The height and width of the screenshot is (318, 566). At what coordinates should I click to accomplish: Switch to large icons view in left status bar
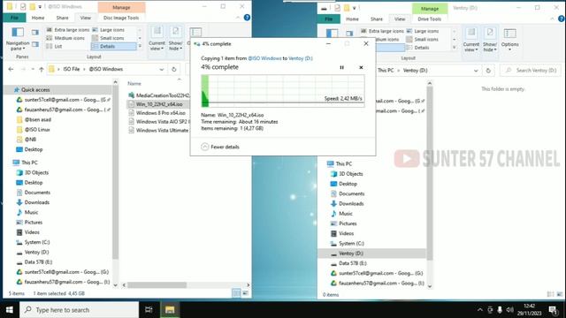pyautogui.click(x=245, y=293)
